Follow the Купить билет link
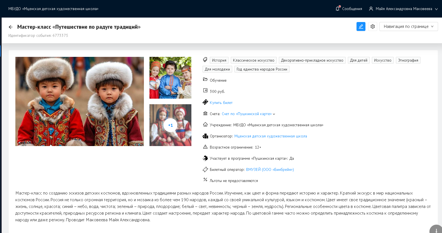Viewport: 442px width, 233px height. tap(221, 103)
